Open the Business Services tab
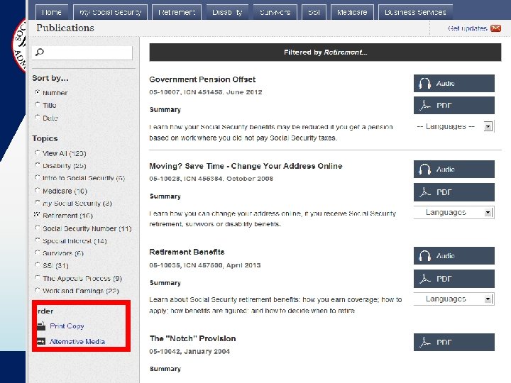The height and width of the screenshot is (383, 511). click(415, 12)
